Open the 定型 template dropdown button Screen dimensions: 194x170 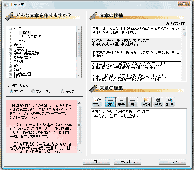[97, 102]
